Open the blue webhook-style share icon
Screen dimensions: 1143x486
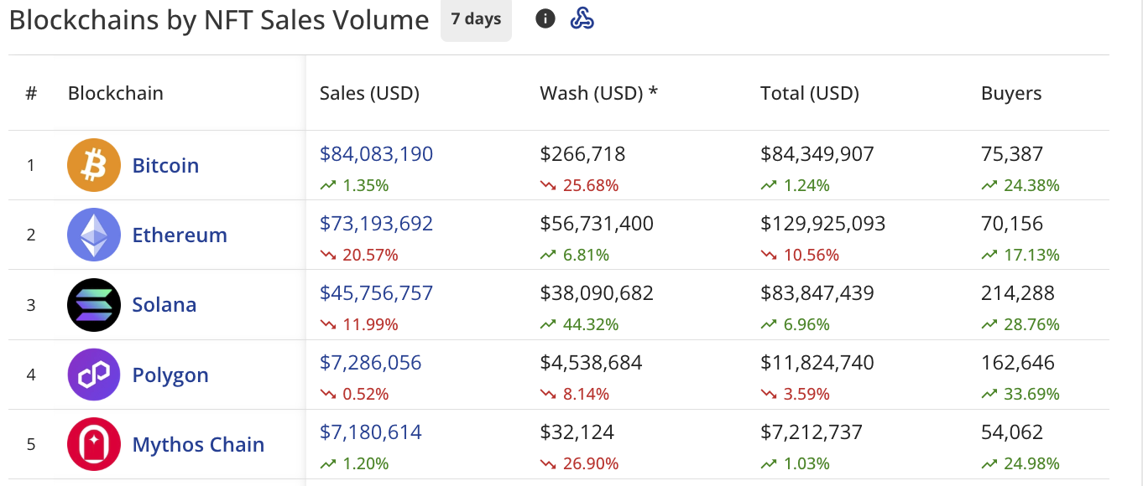(582, 18)
